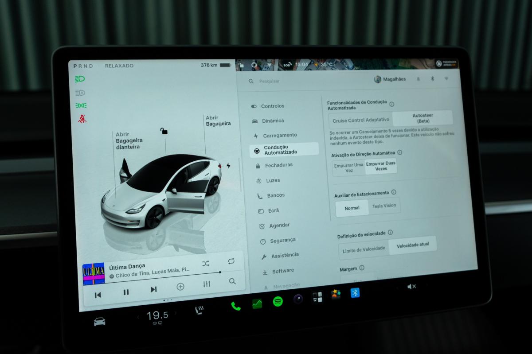The height and width of the screenshot is (354, 532).
Task: Open the Controlos menu
Action: pyautogui.click(x=268, y=106)
